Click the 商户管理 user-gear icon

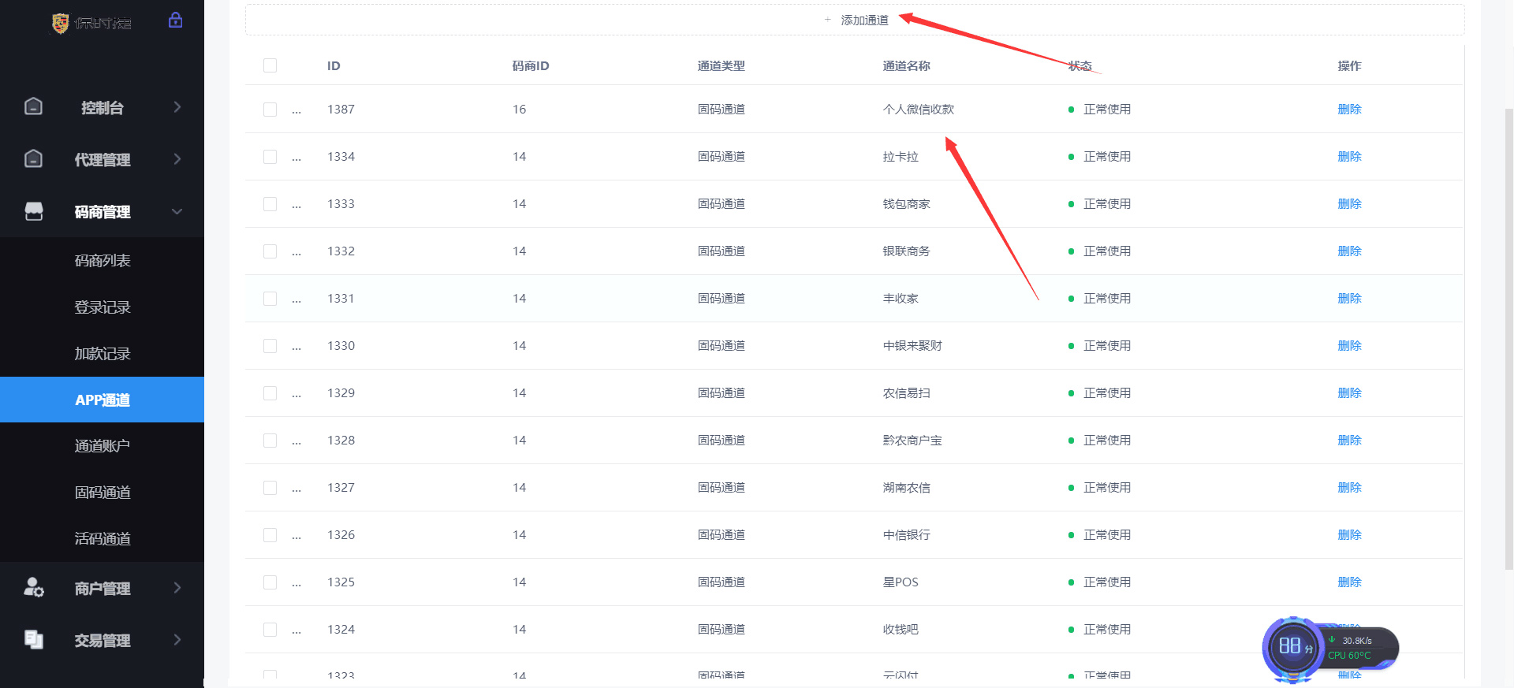[34, 587]
